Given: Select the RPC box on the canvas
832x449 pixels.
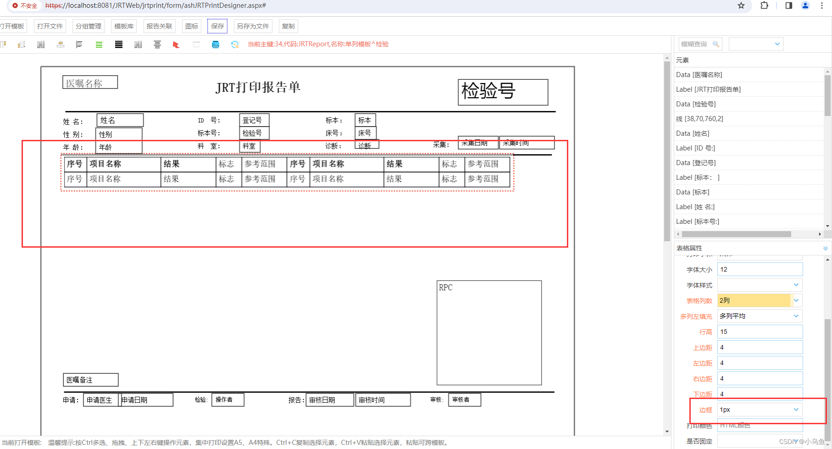Looking at the screenshot, I should [x=489, y=333].
